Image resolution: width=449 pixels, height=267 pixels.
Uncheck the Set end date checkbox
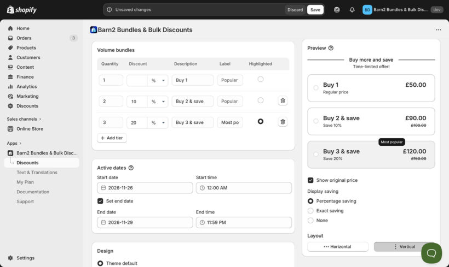(100, 201)
